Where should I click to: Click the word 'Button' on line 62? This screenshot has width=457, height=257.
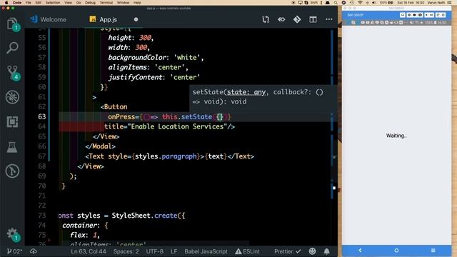pos(116,106)
